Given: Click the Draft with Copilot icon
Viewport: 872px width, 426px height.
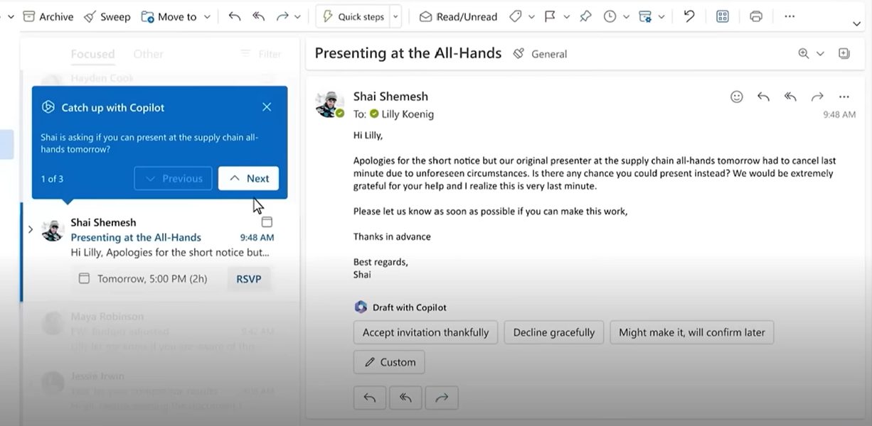Looking at the screenshot, I should (361, 307).
